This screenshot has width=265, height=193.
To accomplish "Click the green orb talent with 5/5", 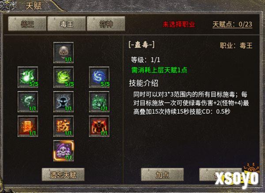I will coord(28,77).
